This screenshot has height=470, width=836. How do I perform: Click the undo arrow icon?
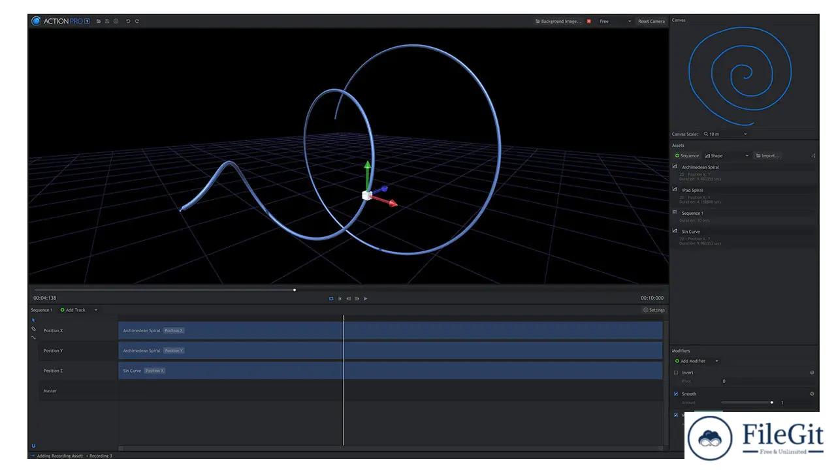click(x=128, y=21)
